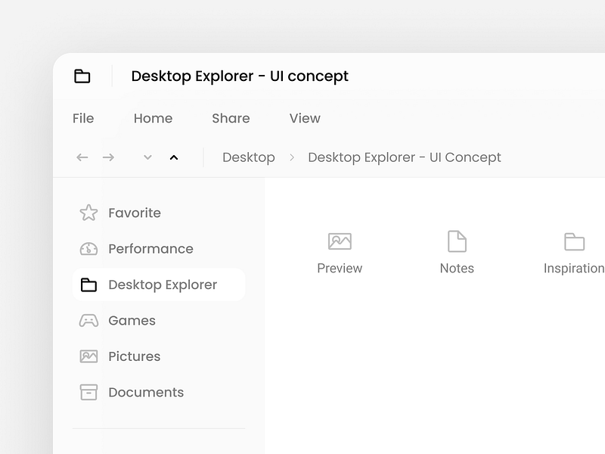
Task: Click the image icon next to Pictures
Action: 88,356
